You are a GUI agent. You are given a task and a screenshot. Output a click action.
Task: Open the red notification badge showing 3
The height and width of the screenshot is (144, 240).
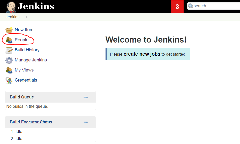tap(177, 7)
